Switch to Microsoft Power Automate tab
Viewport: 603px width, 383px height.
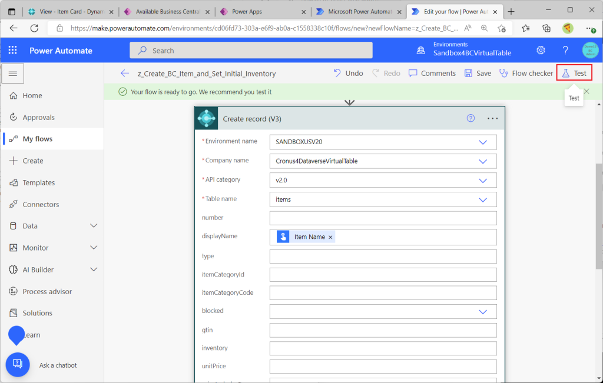click(x=359, y=12)
